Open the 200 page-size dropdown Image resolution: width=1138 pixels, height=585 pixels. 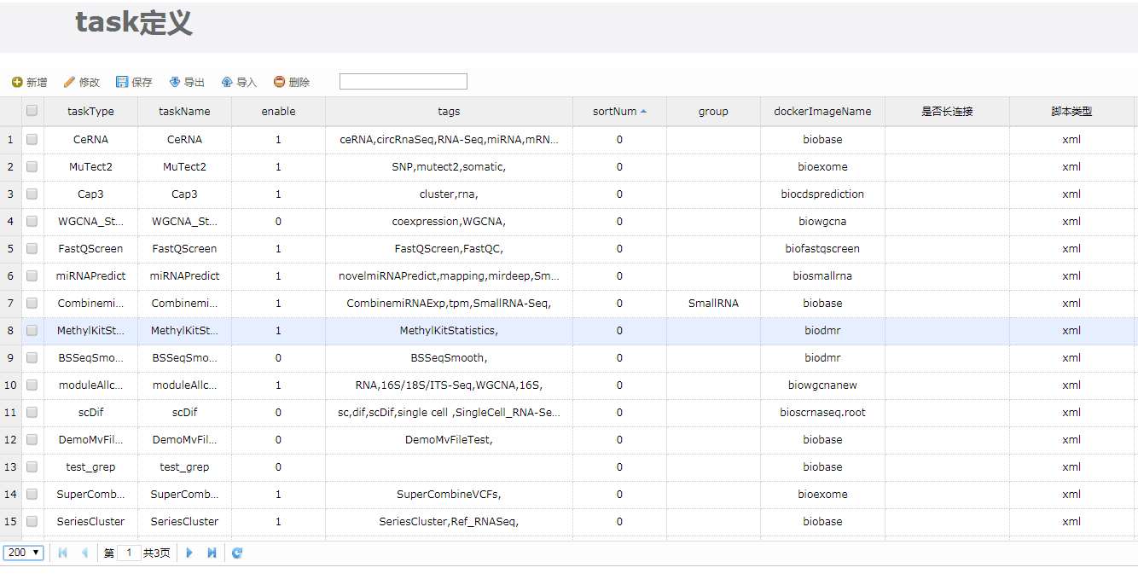coord(24,553)
